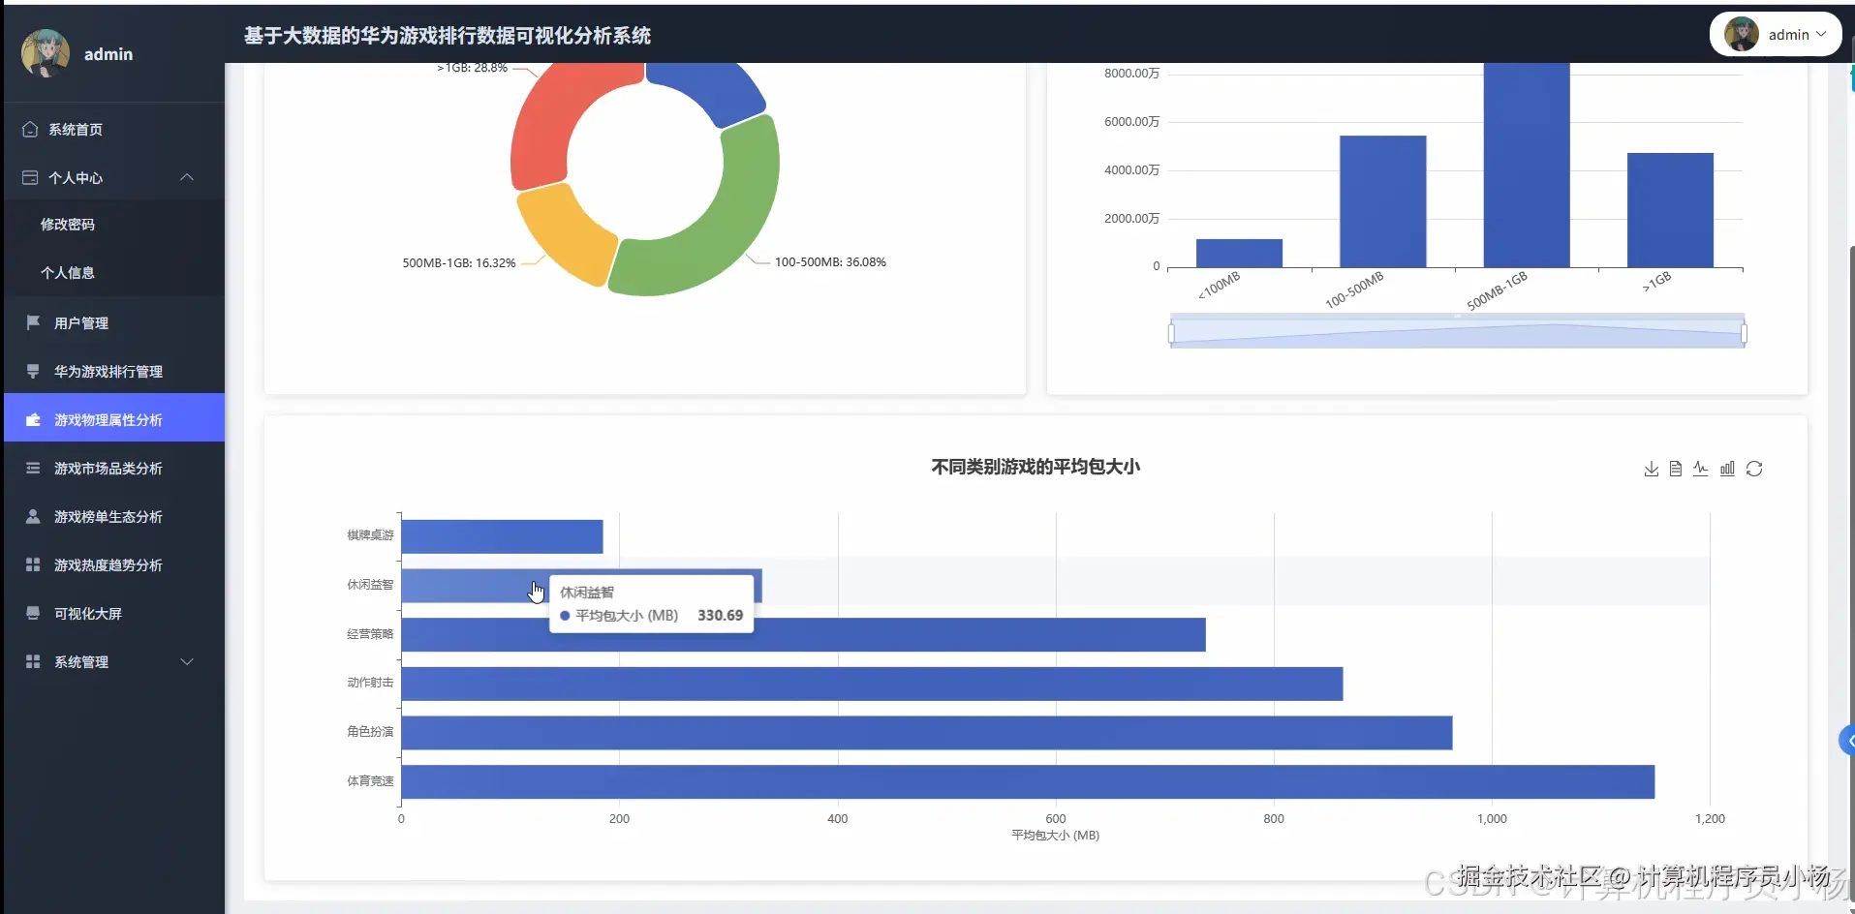Image resolution: width=1855 pixels, height=914 pixels.
Task: Click the grid icon beside 系统管理
Action: (x=33, y=661)
